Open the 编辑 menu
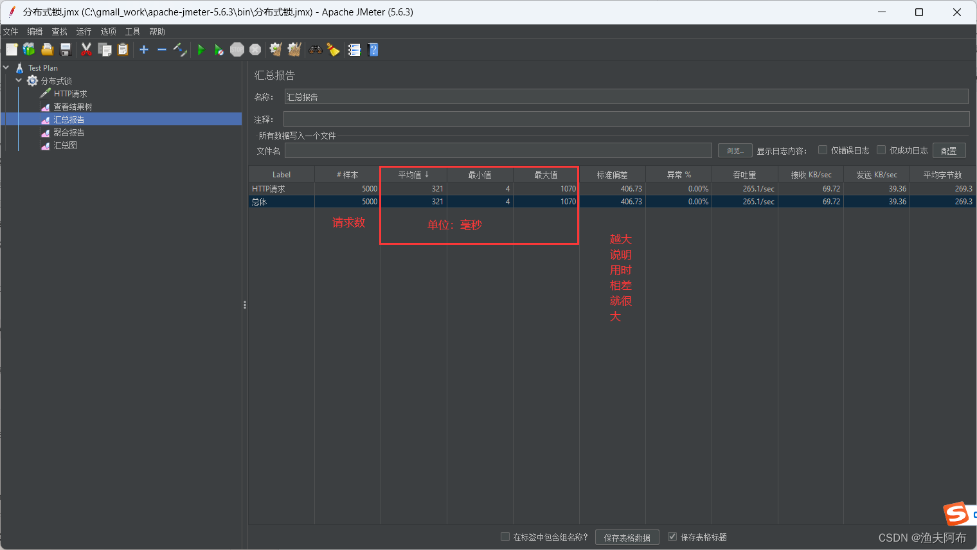This screenshot has width=977, height=550. 35,31
